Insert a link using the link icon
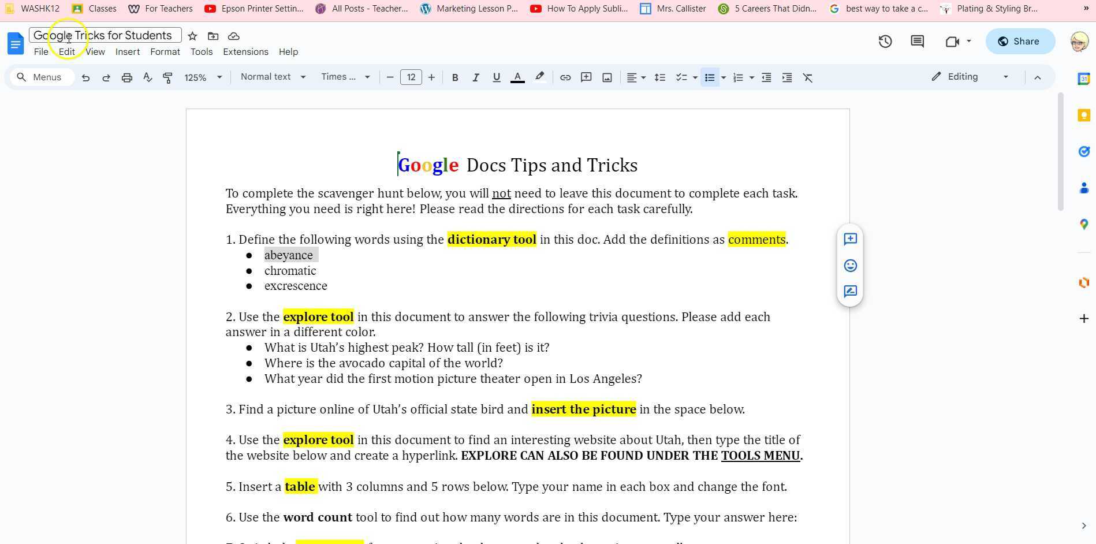Image resolution: width=1096 pixels, height=544 pixels. (565, 77)
